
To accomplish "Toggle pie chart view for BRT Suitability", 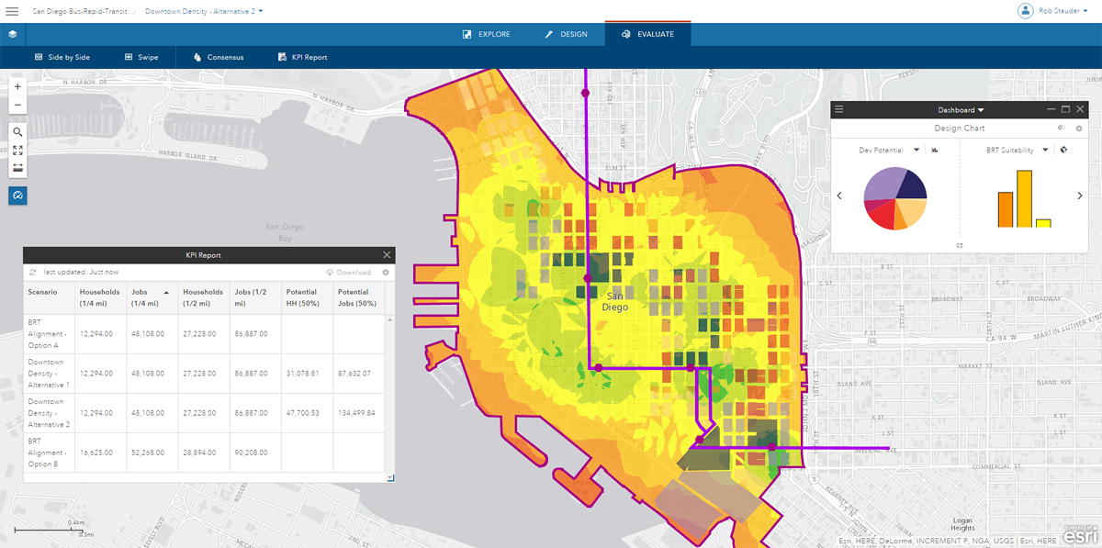I will (1063, 150).
